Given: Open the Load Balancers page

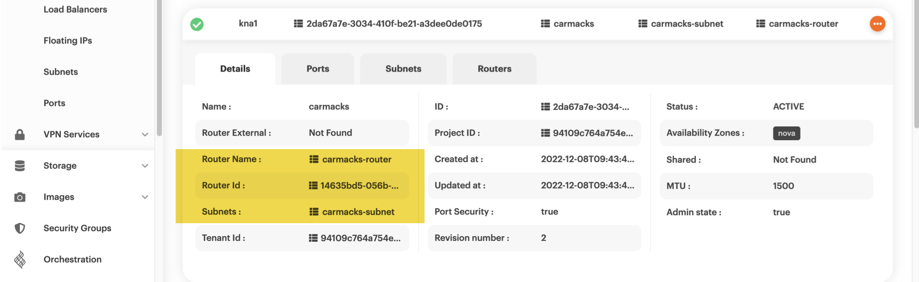Looking at the screenshot, I should point(75,9).
